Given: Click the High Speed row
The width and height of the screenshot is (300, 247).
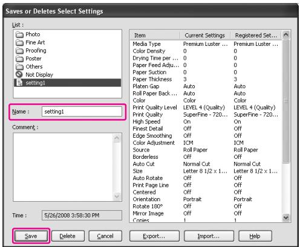Looking at the screenshot, I should pyautogui.click(x=206, y=121).
